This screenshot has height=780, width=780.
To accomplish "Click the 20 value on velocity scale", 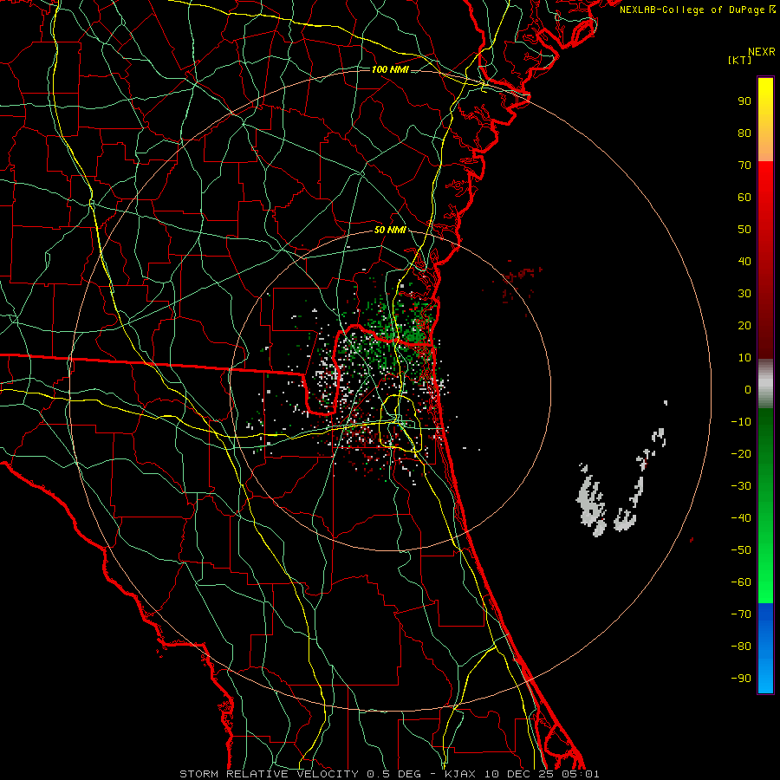I will click(x=744, y=325).
